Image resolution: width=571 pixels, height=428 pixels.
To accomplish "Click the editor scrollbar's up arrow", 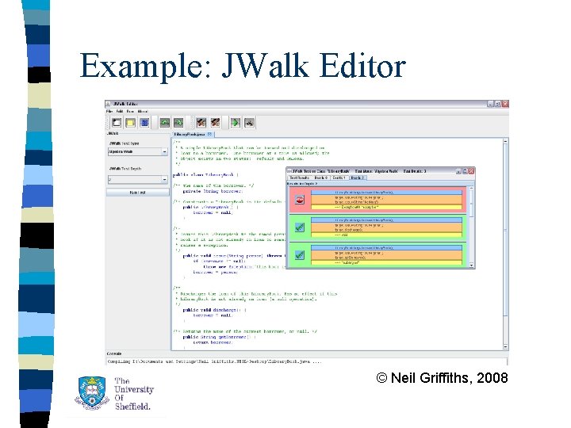I will coord(505,140).
